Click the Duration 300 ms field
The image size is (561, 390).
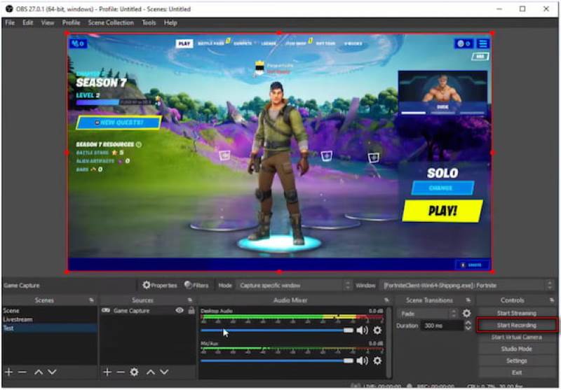pyautogui.click(x=443, y=326)
